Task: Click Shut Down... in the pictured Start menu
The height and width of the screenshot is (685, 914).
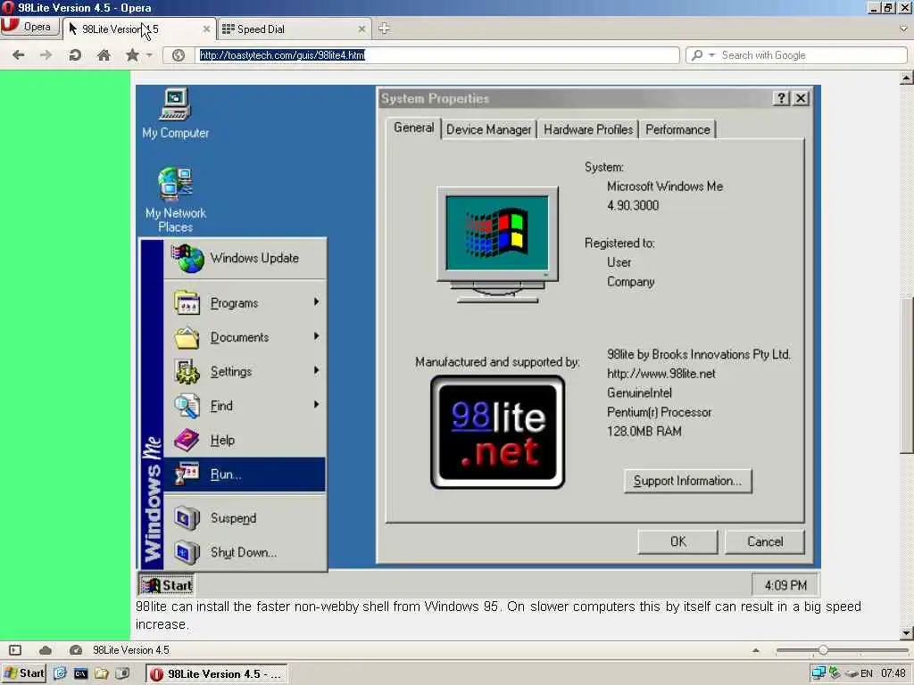Action: (245, 552)
